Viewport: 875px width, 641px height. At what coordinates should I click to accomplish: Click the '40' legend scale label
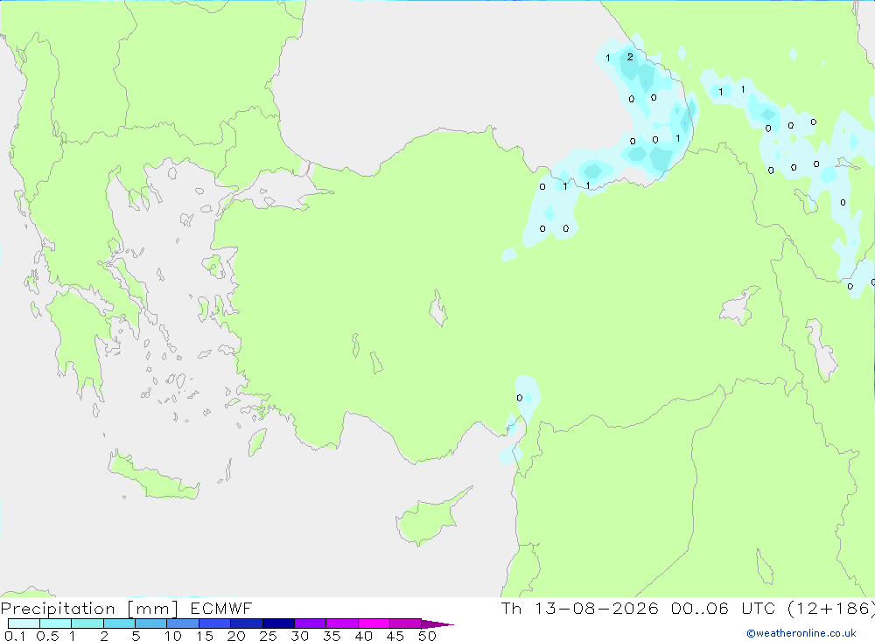pos(363,636)
